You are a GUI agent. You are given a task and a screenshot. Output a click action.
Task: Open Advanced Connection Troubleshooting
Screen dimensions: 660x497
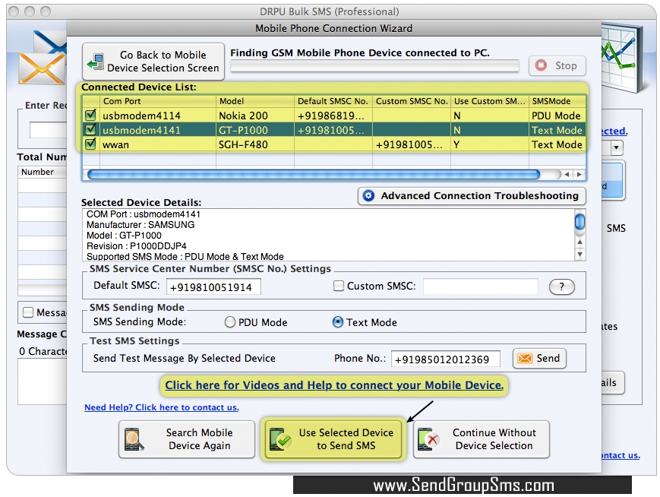pyautogui.click(x=472, y=196)
